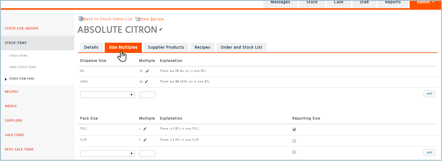This screenshot has height=161, width=442.
Task: Click explanation 'There is 1 BTL in one 1LTR'
Action: [179, 140]
